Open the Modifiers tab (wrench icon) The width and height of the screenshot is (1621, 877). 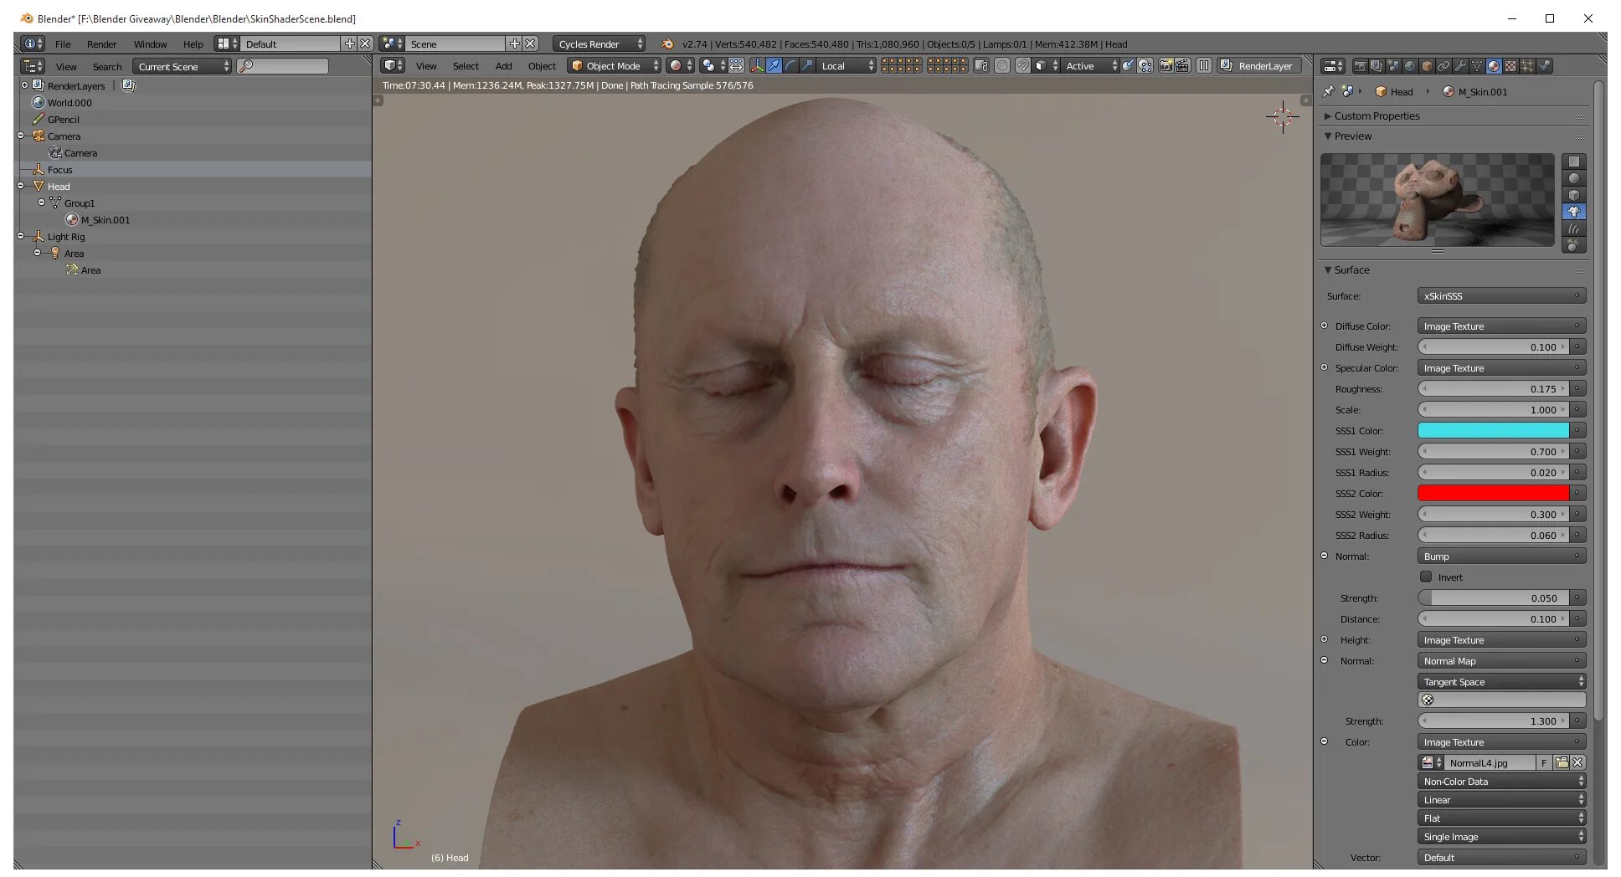click(x=1460, y=66)
